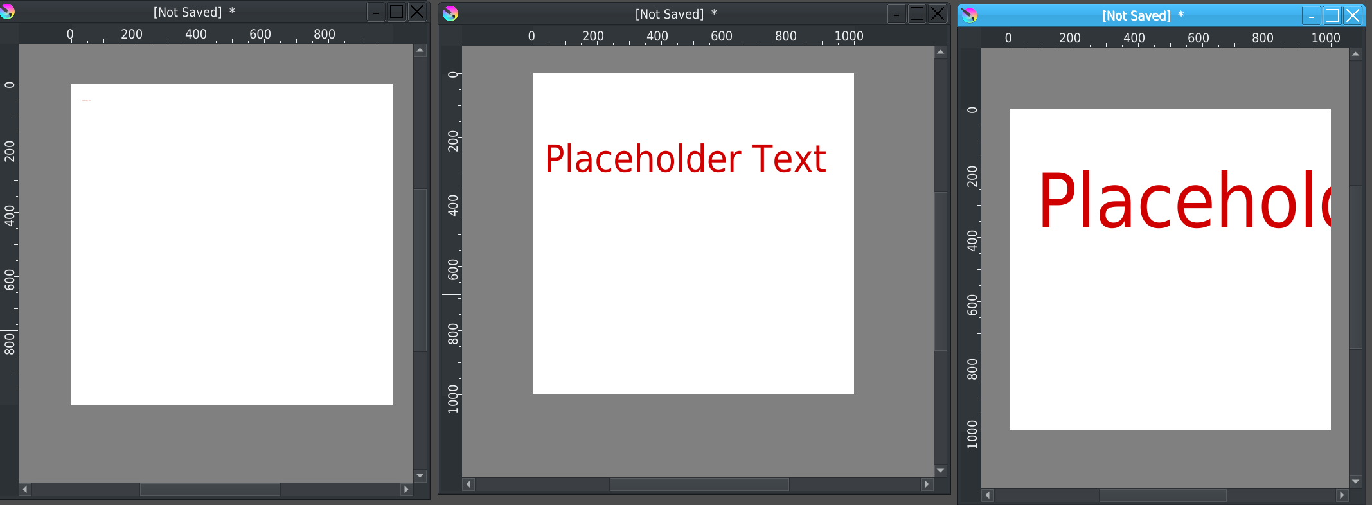Click the tiny red text on the left canvas
Viewport: 1372px width, 505px height.
[86, 100]
